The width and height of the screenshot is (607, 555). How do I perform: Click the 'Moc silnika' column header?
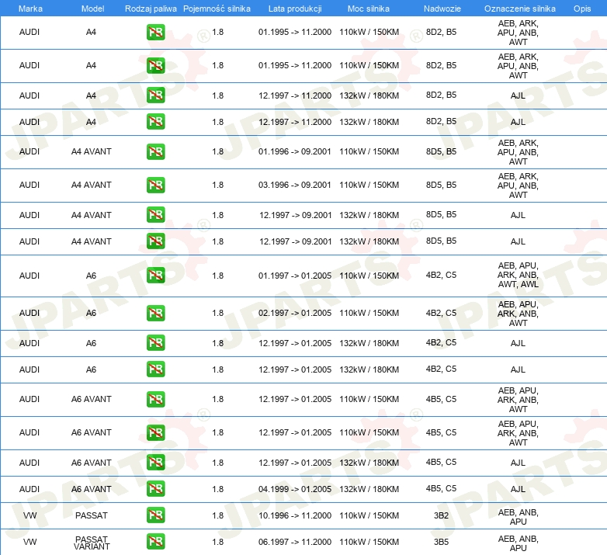369,9
